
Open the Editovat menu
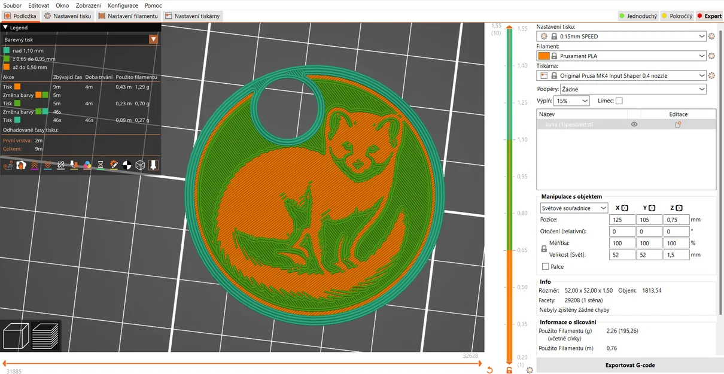pyautogui.click(x=39, y=5)
